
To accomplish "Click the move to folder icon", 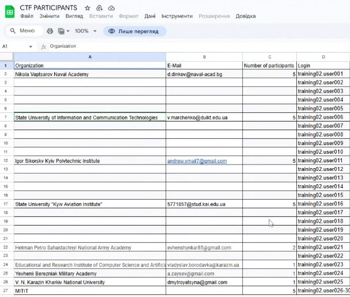I will tap(99, 7).
